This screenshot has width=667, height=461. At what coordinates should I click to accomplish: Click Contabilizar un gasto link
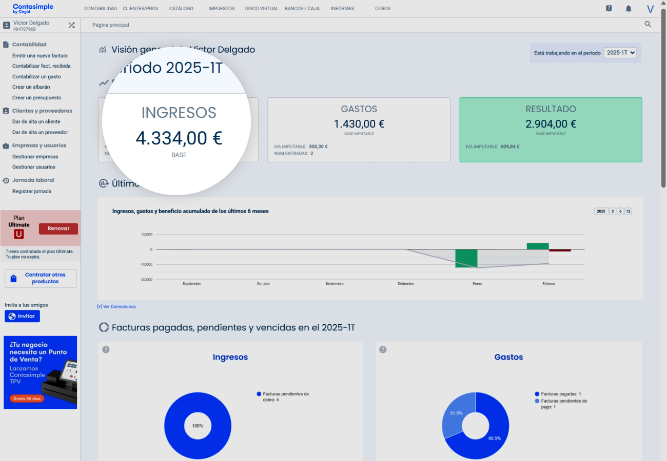point(36,77)
